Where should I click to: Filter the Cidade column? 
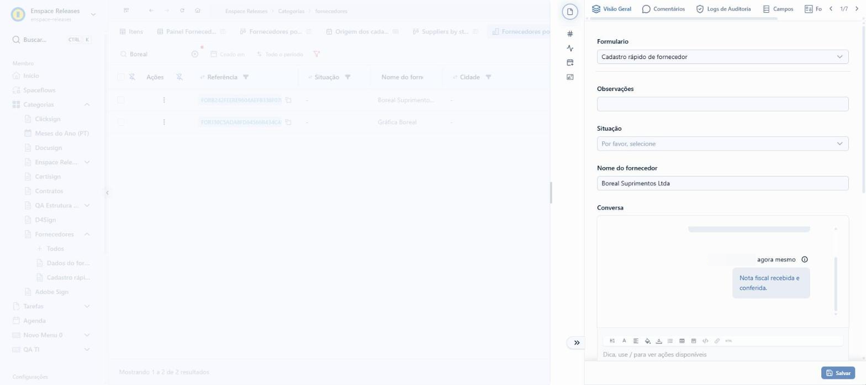click(x=488, y=77)
